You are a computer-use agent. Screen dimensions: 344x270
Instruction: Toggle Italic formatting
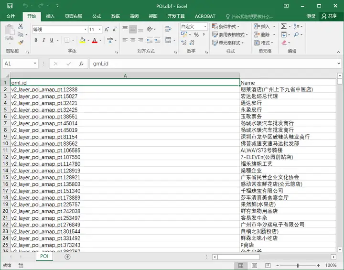pyautogui.click(x=43, y=40)
